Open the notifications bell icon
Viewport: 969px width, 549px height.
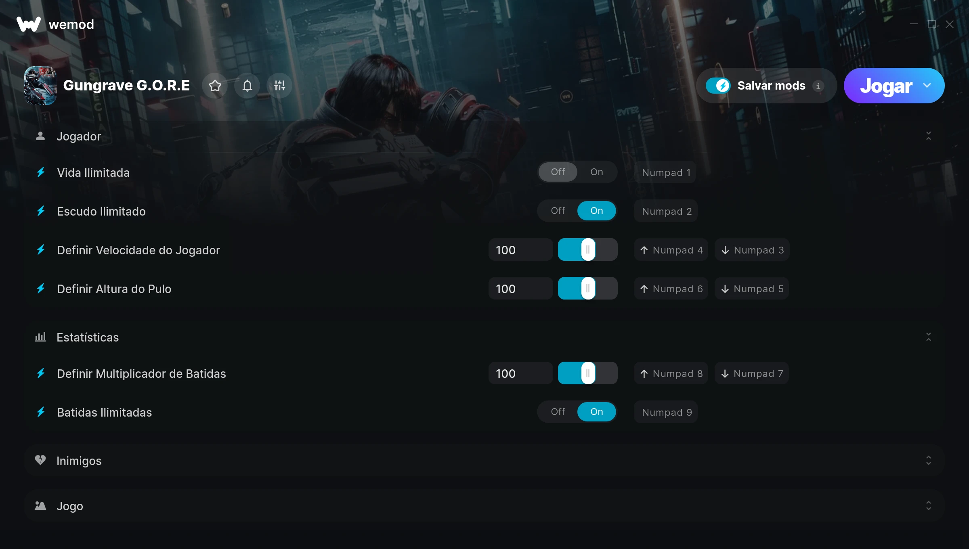(x=247, y=86)
